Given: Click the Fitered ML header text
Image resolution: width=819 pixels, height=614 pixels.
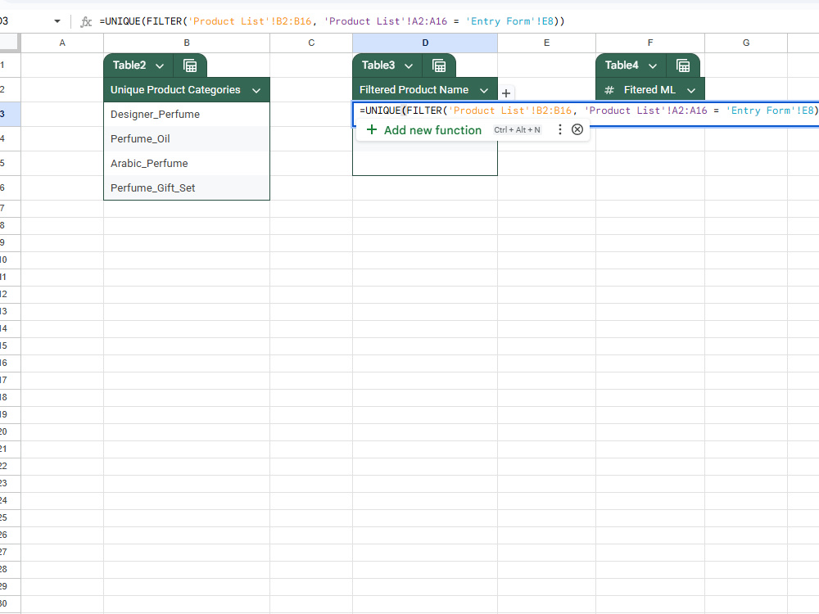Looking at the screenshot, I should pyautogui.click(x=649, y=90).
